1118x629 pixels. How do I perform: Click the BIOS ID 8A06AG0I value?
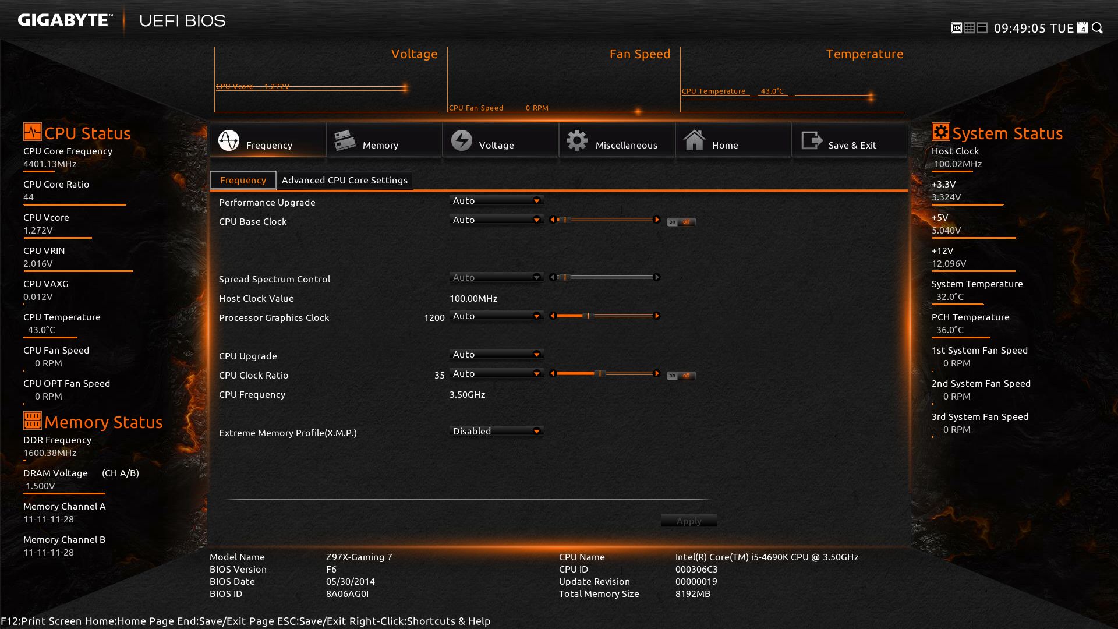coord(347,593)
